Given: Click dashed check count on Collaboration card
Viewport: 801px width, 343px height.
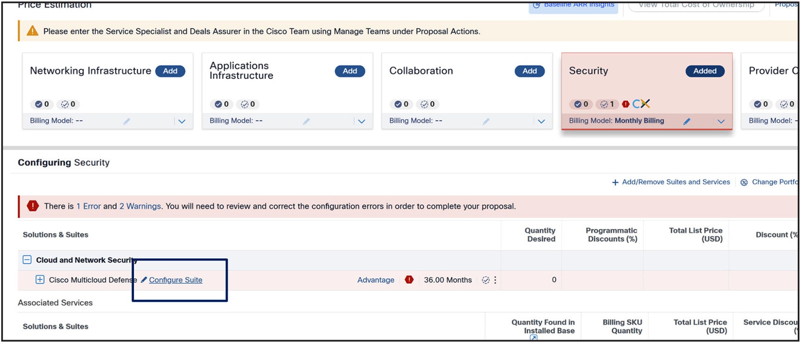Looking at the screenshot, I should point(428,104).
